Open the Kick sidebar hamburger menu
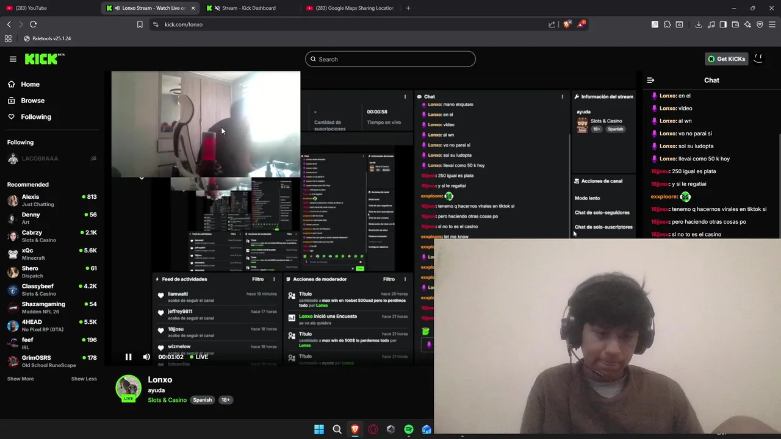The image size is (781, 439). point(13,59)
